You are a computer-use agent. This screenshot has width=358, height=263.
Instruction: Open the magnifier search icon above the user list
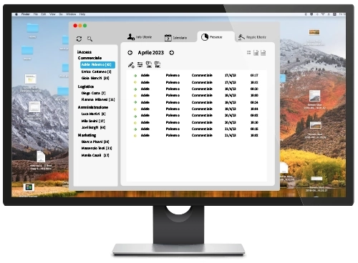point(89,39)
